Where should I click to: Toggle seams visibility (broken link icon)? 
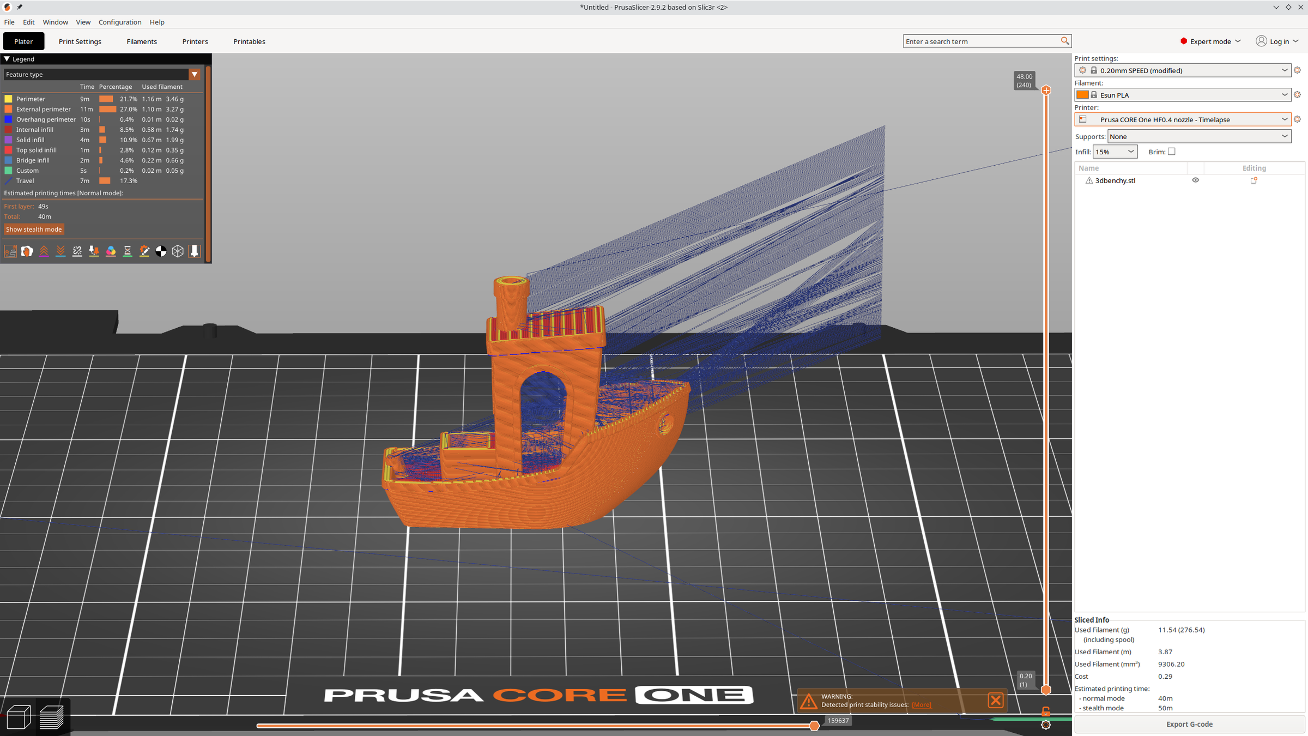tap(77, 251)
